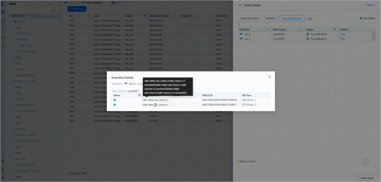This screenshot has height=182, width=381.
Task: Click the Share link
Action: pyautogui.click(x=371, y=5)
